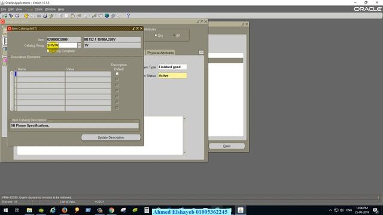Launch Internet Explorer from taskbar
The height and width of the screenshot is (215, 383).
coord(53,210)
